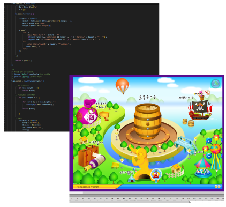Click the timeline ruler below the game stage

click(147, 199)
